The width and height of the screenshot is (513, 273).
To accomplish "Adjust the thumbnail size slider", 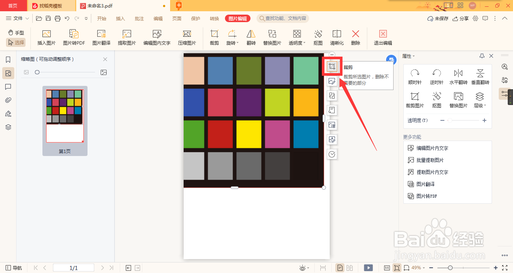I will (37, 72).
